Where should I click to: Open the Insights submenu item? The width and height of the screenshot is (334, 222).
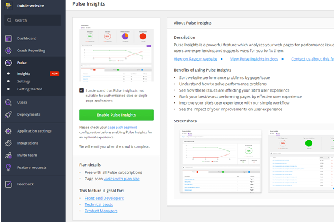23,74
